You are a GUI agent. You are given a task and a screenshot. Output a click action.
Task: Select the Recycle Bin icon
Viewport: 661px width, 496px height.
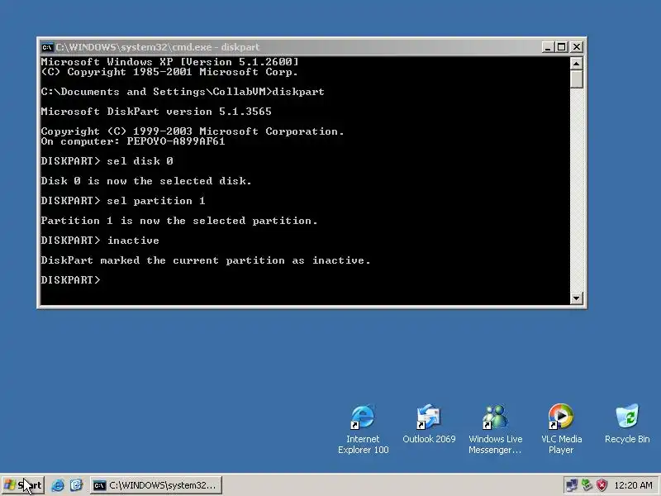coord(627,423)
